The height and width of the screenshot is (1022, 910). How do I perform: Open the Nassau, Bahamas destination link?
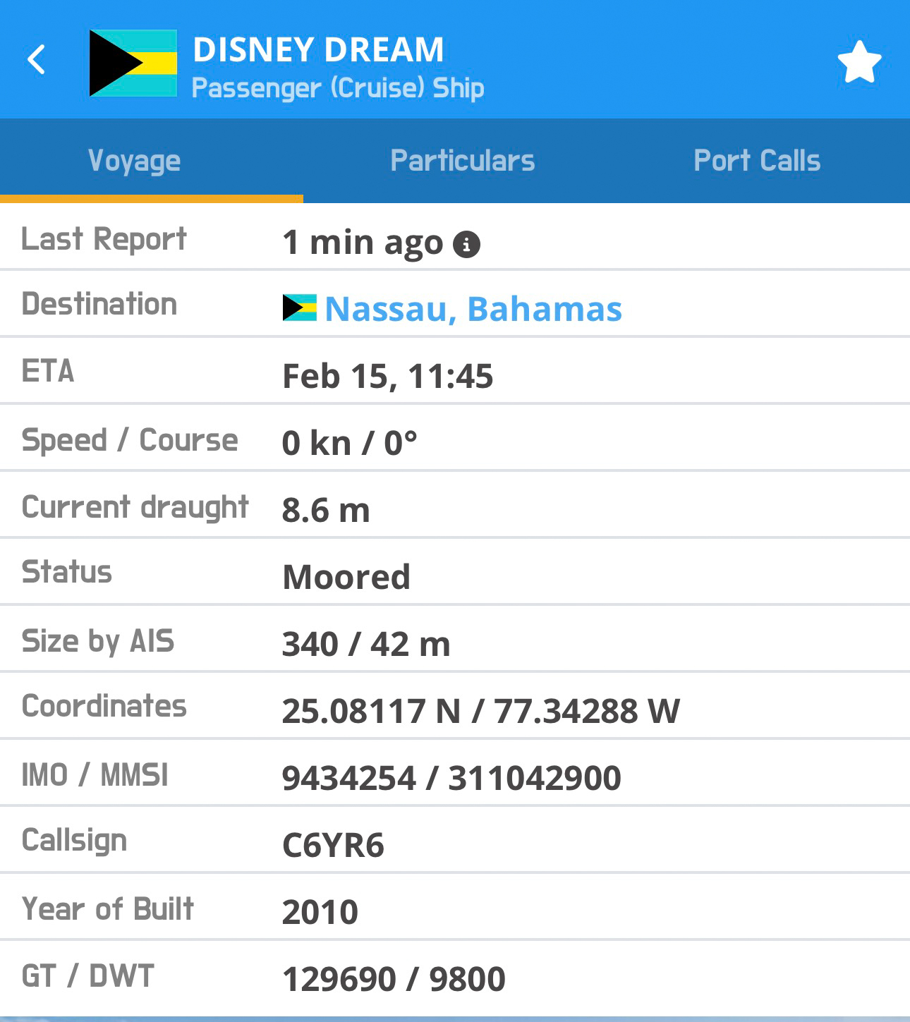(x=473, y=309)
